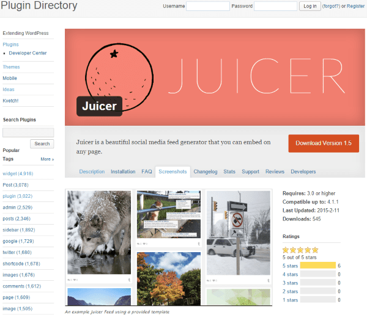Filter reviews by 2 stars
The height and width of the screenshot is (315, 367).
(290, 291)
